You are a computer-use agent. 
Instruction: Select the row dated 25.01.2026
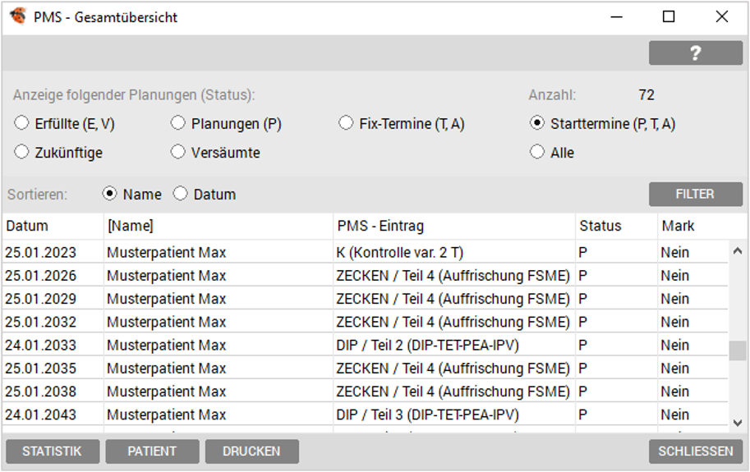(x=366, y=276)
